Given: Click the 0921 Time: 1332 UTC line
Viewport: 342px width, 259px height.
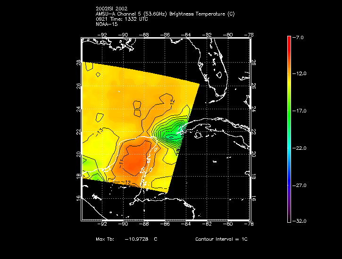Looking at the screenshot, I should 122,19.
